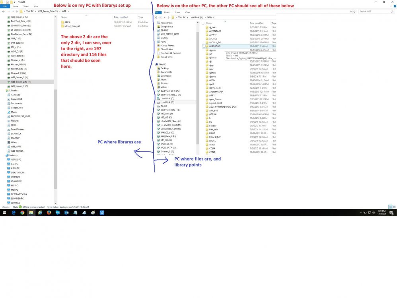Viewport: 397px width, 298px height.
Task: Open the Share ribbon tab
Action: pos(177,12)
